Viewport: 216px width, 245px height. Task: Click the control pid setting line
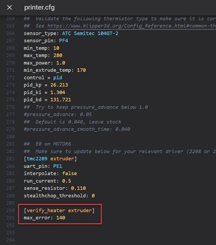click(x=43, y=78)
